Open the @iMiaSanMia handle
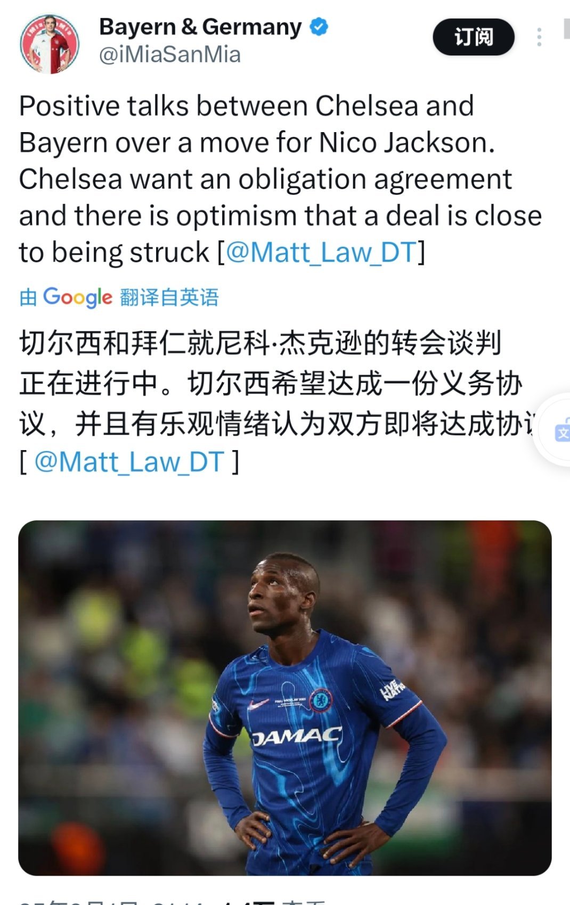The image size is (570, 905). point(170,54)
